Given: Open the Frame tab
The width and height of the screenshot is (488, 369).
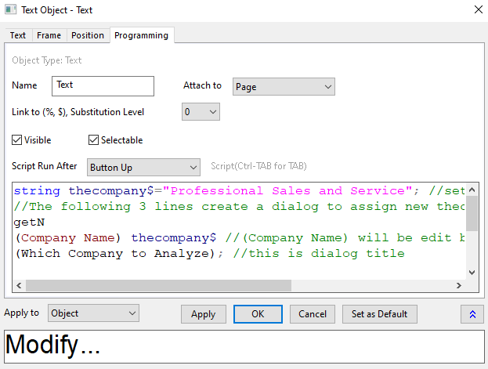Looking at the screenshot, I should pos(49,35).
